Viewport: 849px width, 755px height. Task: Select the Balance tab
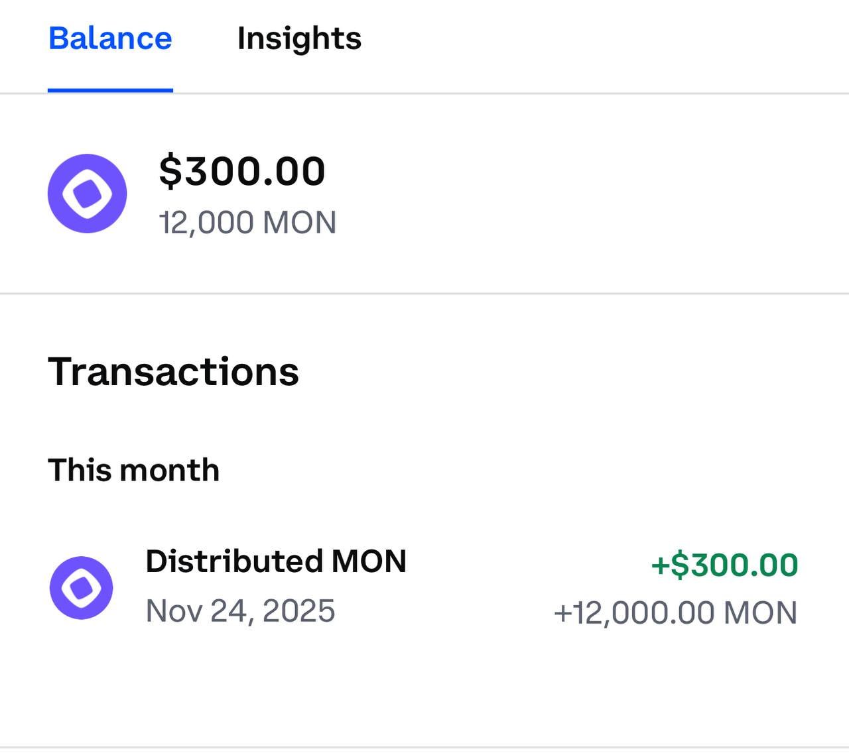[x=110, y=38]
